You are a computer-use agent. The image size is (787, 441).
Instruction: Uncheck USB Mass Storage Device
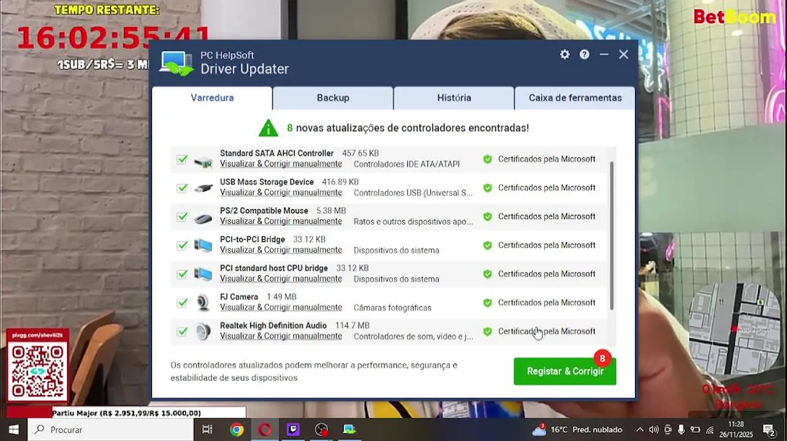(x=182, y=188)
